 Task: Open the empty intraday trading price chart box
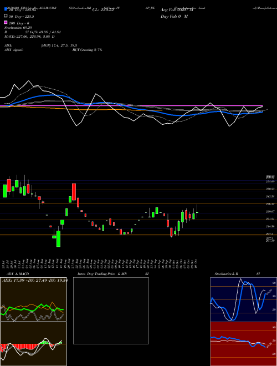111,311
